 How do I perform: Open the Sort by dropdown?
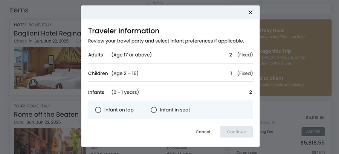[x=185, y=5]
